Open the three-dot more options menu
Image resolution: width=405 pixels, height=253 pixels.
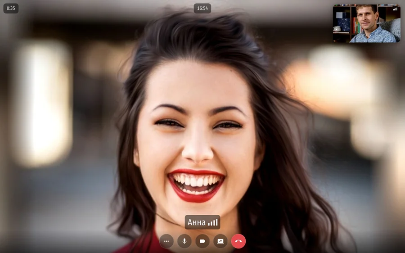(x=166, y=241)
